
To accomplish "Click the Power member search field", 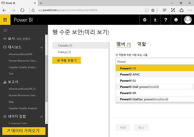I will [x=155, y=61].
